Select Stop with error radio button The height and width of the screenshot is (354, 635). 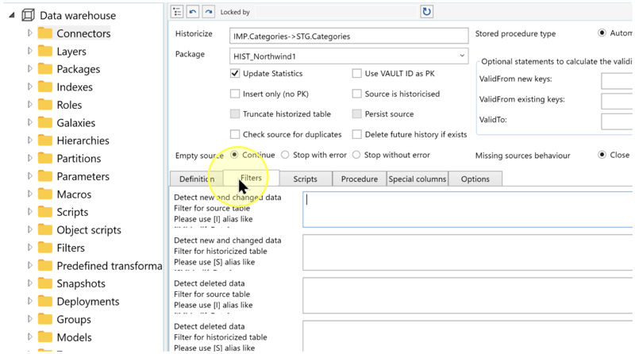click(285, 155)
